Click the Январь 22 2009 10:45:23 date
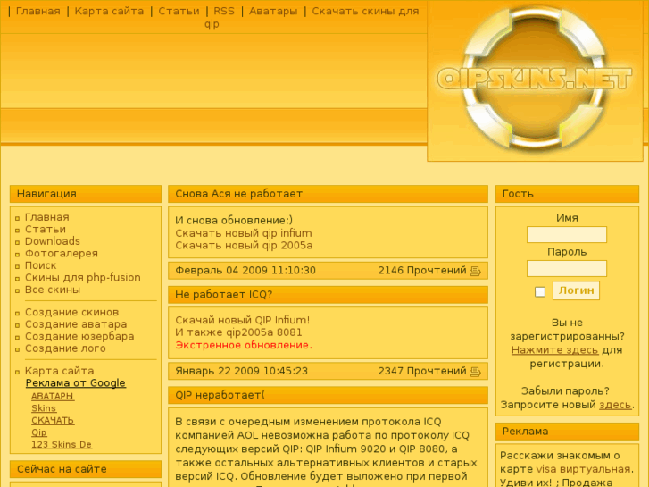The width and height of the screenshot is (649, 487). pyautogui.click(x=241, y=371)
